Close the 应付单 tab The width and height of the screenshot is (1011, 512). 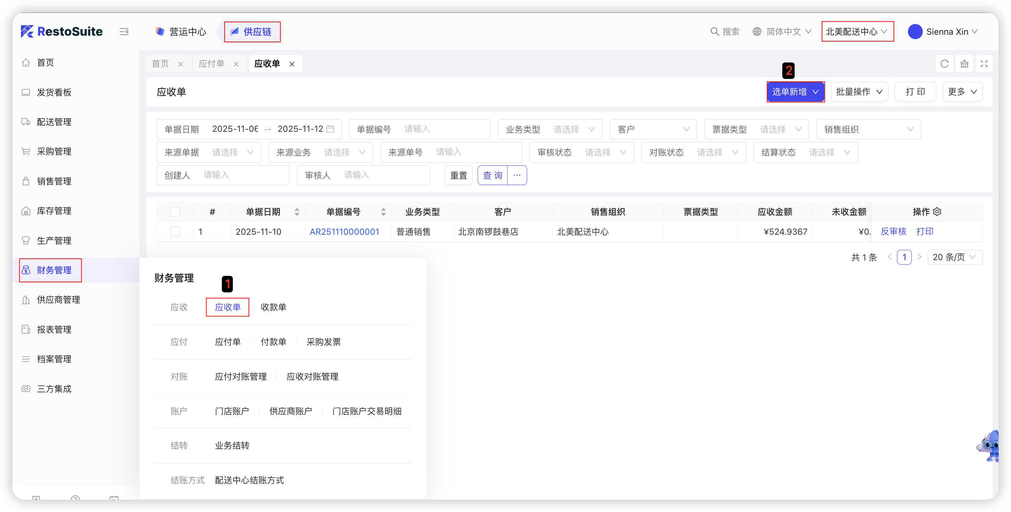coord(236,64)
